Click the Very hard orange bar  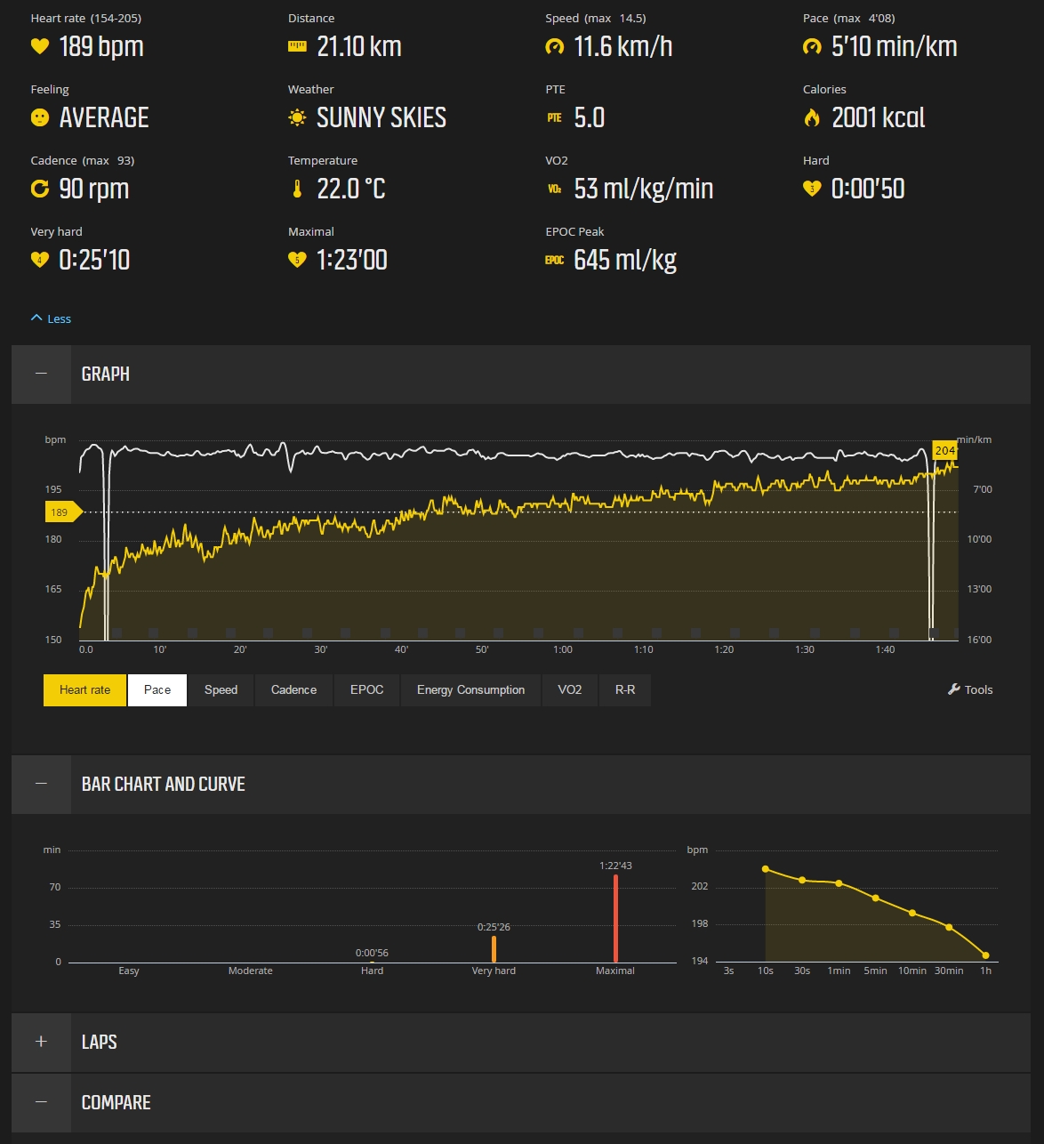coord(494,948)
